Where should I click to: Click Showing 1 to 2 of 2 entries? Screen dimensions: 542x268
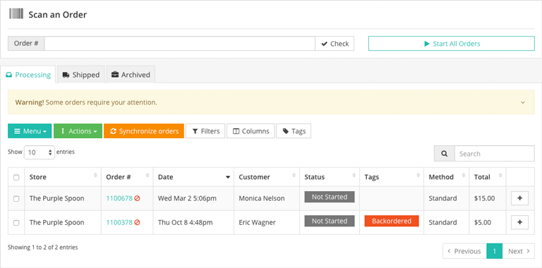click(43, 248)
